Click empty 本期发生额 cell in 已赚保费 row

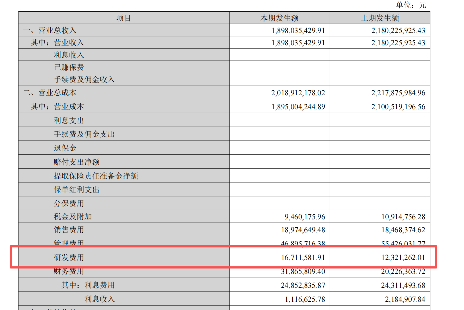(280, 67)
